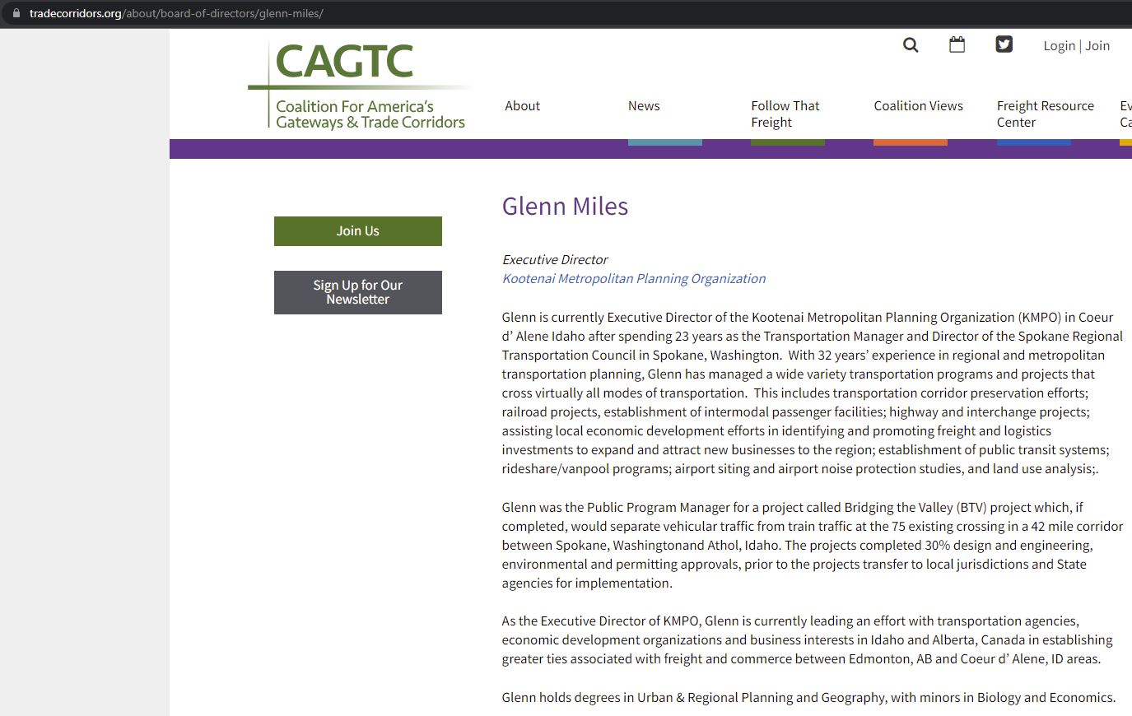
Task: Click Sign Up for Our Newsletter button
Action: pyautogui.click(x=358, y=292)
